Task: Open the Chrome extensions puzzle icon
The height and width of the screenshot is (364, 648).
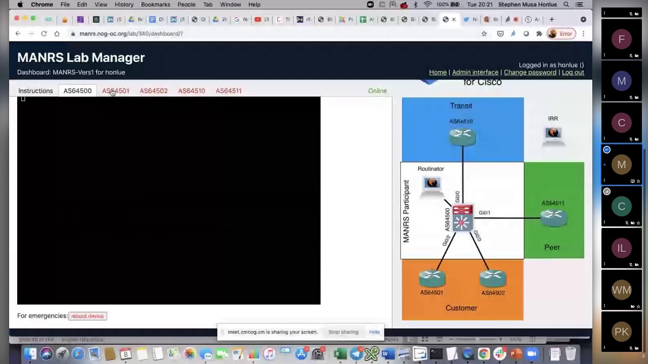Action: (x=539, y=33)
